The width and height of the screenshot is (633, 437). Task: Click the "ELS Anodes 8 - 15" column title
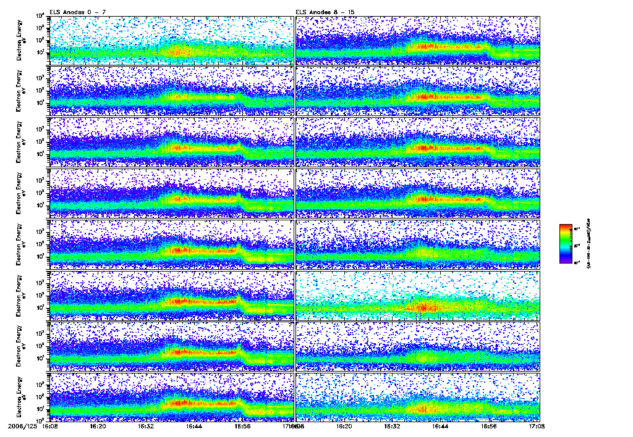325,12
